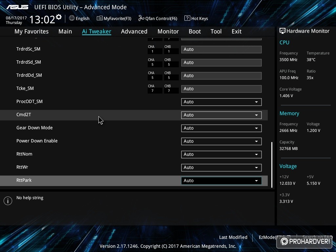Open MyFavorite(F3) text label
This screenshot has height=252, width=336.
117,19
